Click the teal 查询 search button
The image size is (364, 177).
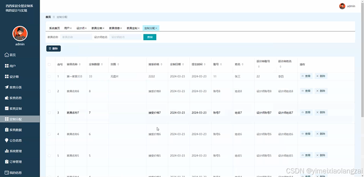pos(150,37)
